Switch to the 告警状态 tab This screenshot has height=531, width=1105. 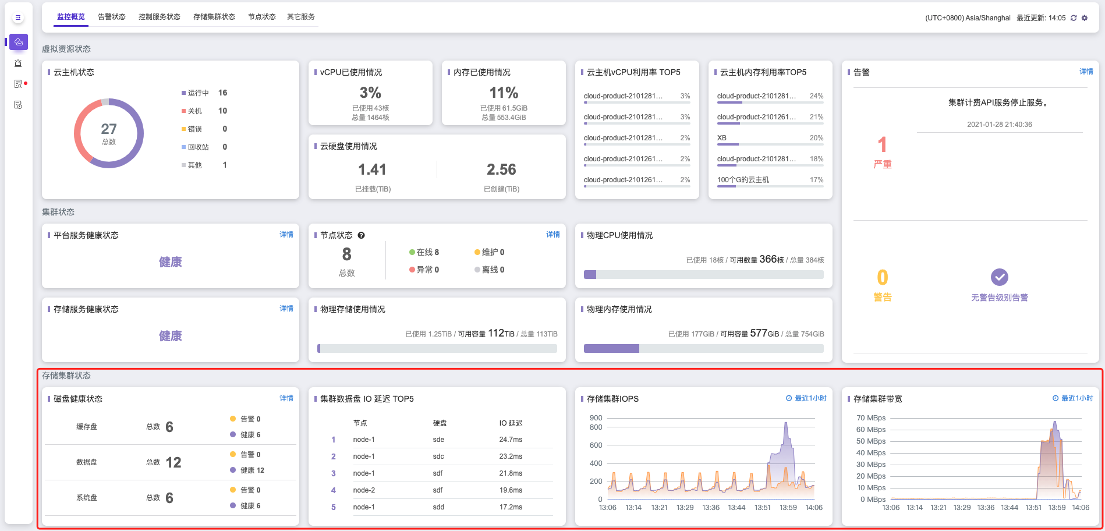click(112, 17)
